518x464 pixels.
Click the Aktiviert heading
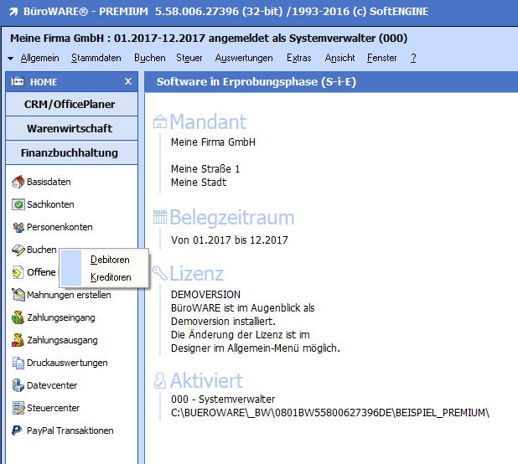tap(206, 380)
